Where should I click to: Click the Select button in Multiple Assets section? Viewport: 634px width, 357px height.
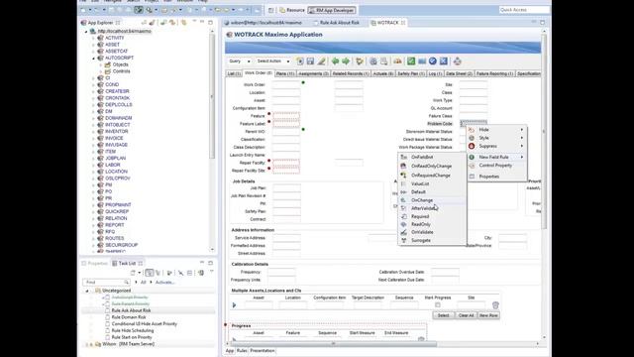tap(443, 315)
